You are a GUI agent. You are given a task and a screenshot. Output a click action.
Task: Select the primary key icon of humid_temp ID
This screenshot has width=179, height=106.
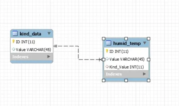[x=107, y=51]
